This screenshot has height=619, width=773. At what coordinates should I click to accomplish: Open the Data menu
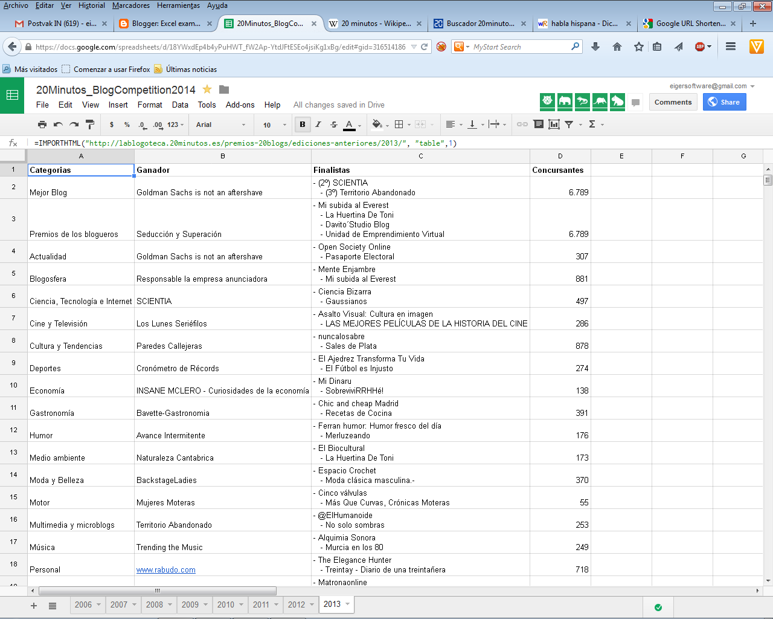[180, 105]
